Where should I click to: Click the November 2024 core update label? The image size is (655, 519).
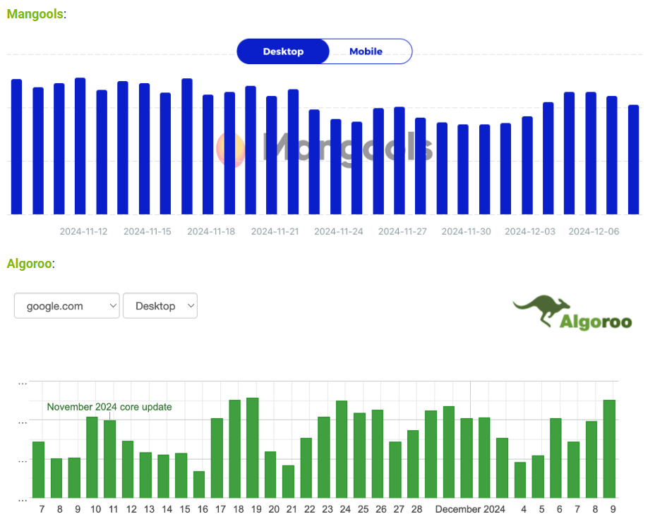(109, 407)
